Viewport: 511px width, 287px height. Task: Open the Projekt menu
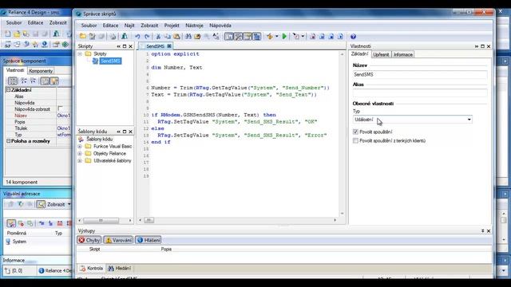(x=172, y=26)
